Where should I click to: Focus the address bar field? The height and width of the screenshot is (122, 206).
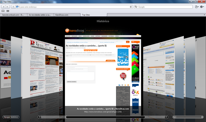pyautogui.click(x=74, y=7)
